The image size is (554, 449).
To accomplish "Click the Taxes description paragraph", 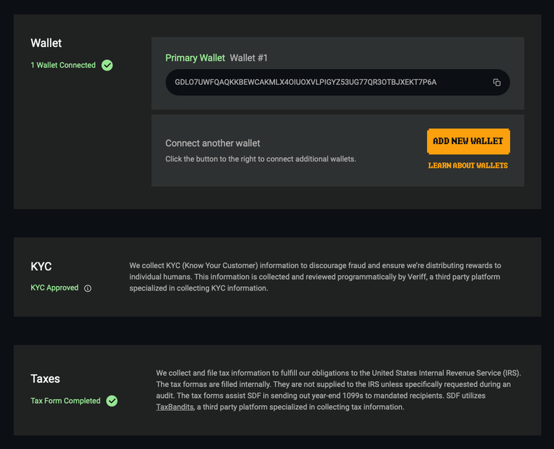I will tap(338, 390).
